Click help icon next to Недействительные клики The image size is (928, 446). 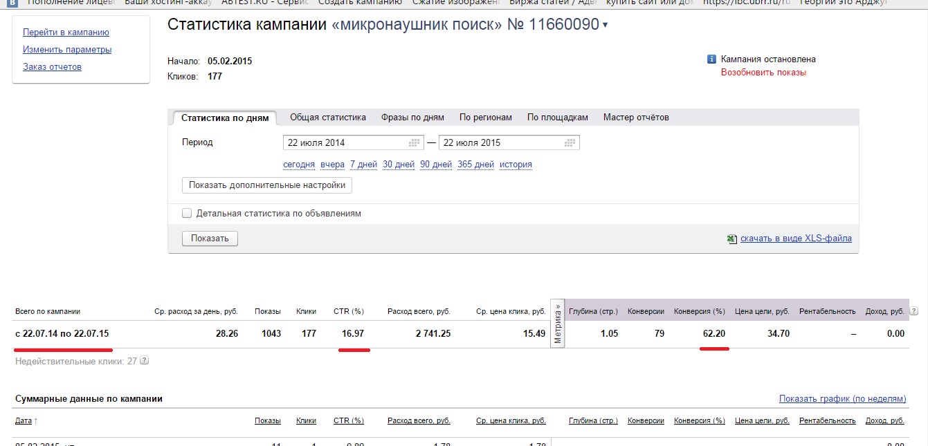pyautogui.click(x=144, y=360)
